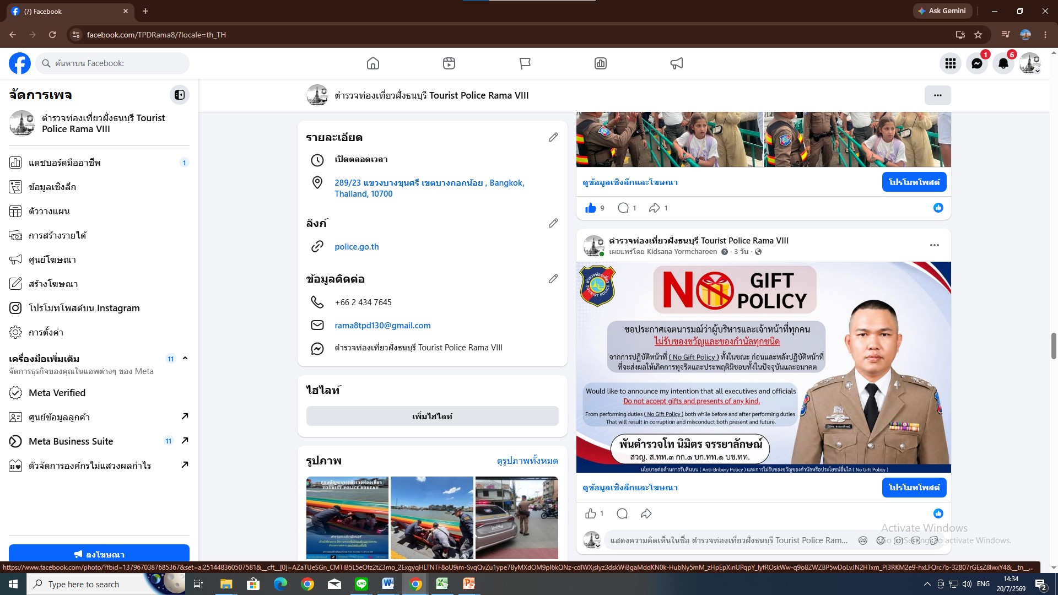Open the police.go.th link
This screenshot has height=595, width=1058.
(357, 247)
